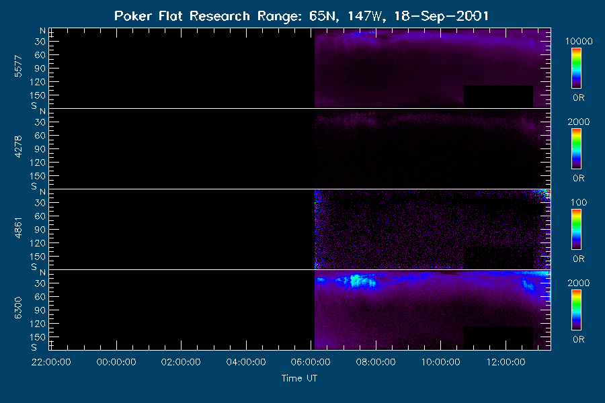Click the N label of the 4861 panel
The width and height of the screenshot is (605, 403).
(x=42, y=192)
